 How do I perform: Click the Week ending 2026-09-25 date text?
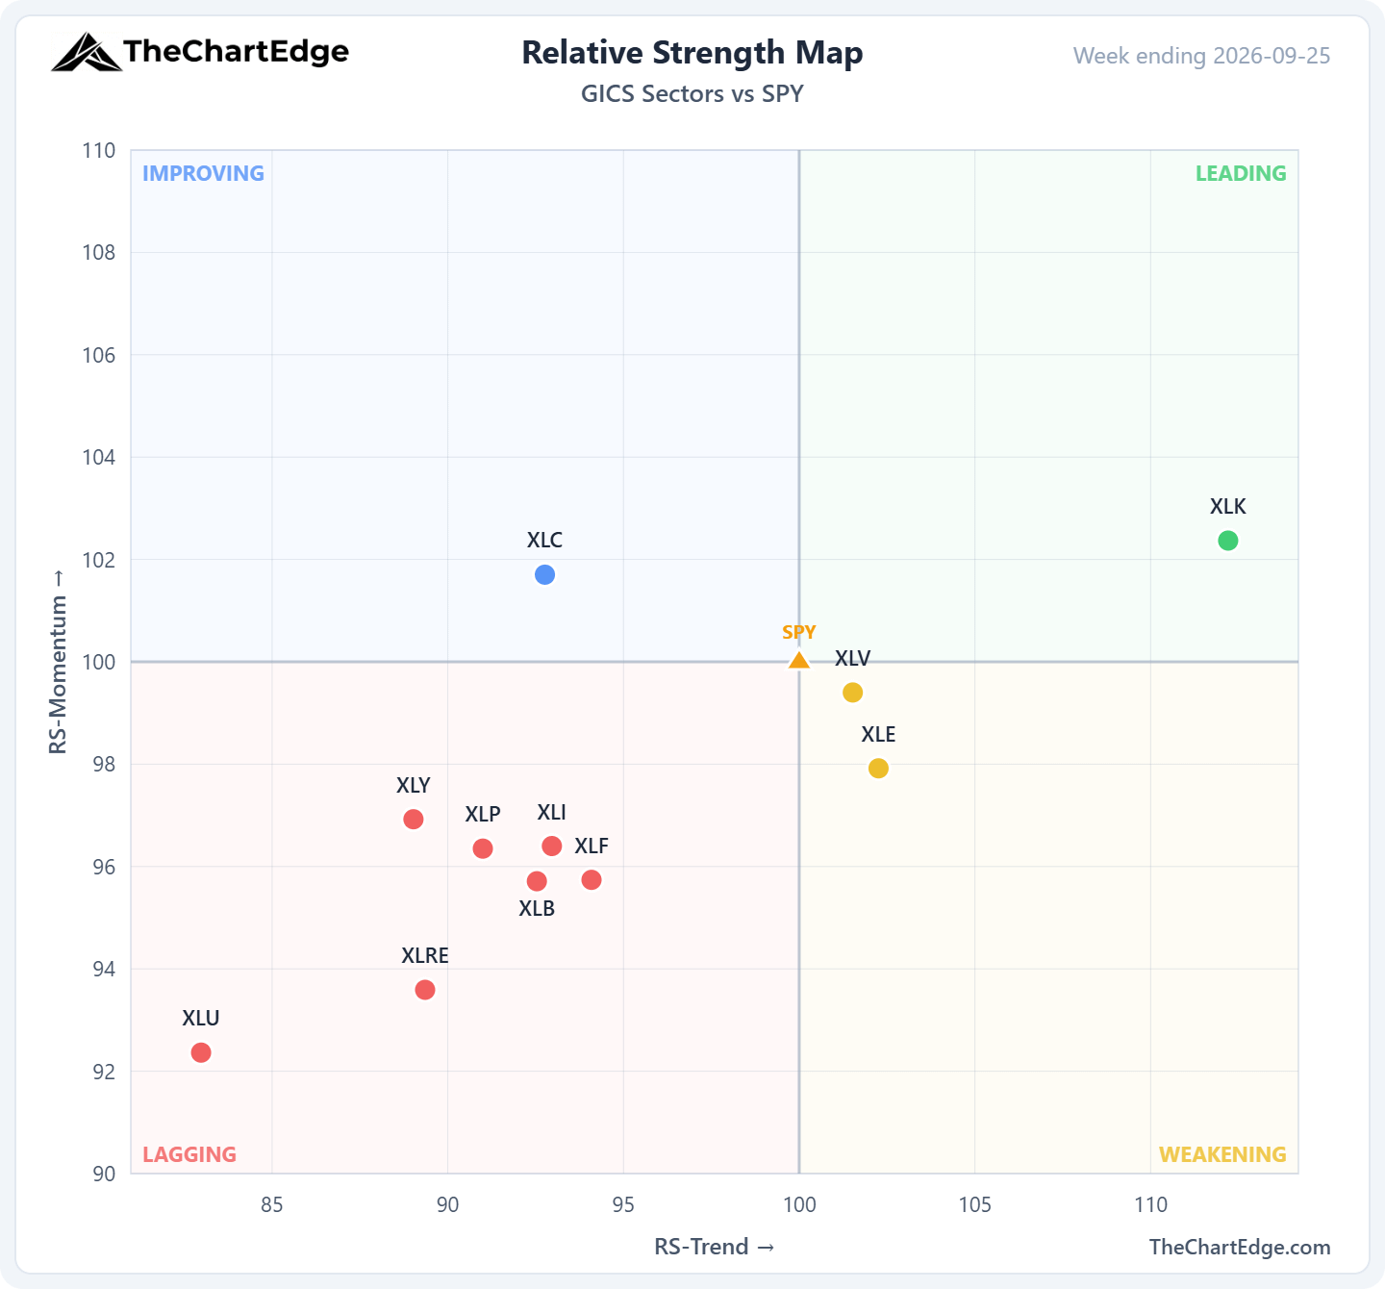[1202, 56]
